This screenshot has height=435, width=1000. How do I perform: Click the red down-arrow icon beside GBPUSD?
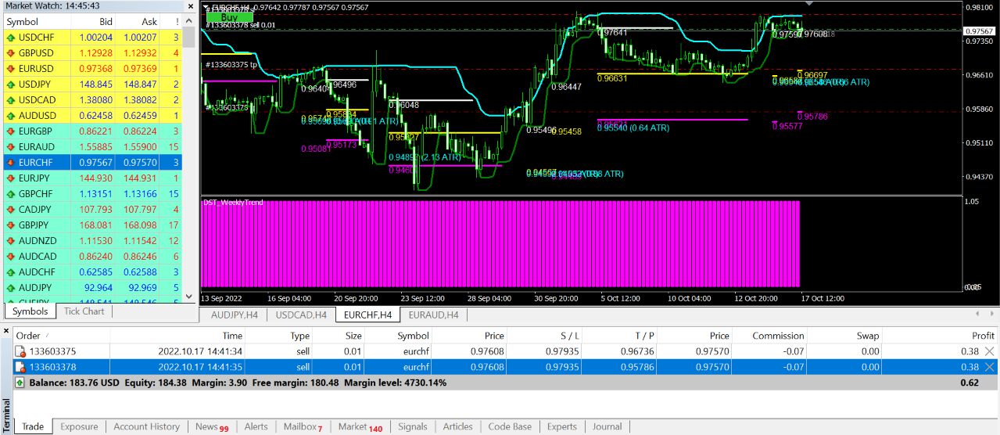tap(11, 52)
